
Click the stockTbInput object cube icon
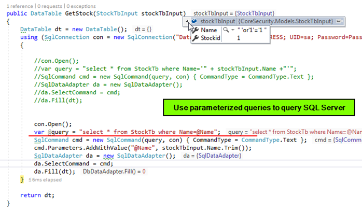[194, 21]
